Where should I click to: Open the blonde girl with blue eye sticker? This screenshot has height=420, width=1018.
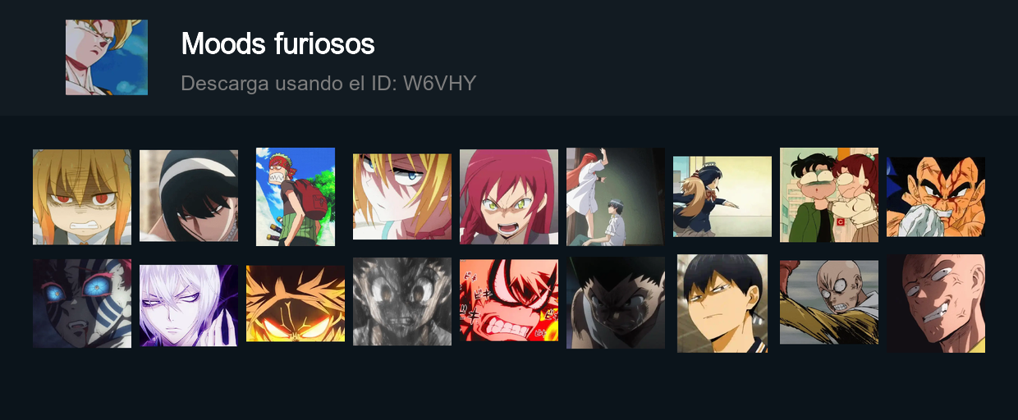click(402, 197)
